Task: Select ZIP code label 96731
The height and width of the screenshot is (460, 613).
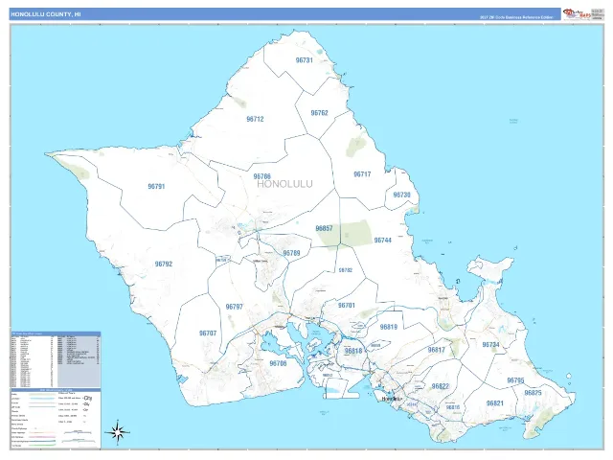Action: [x=305, y=60]
